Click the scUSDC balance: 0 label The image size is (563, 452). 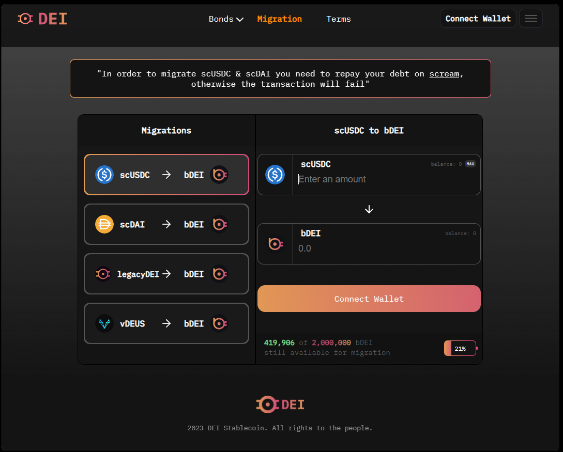tap(446, 164)
